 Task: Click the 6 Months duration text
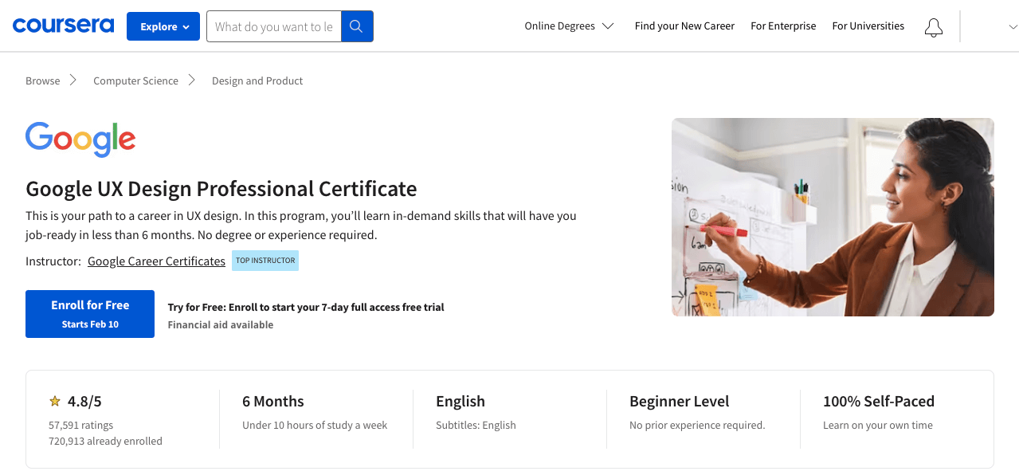[273, 402]
